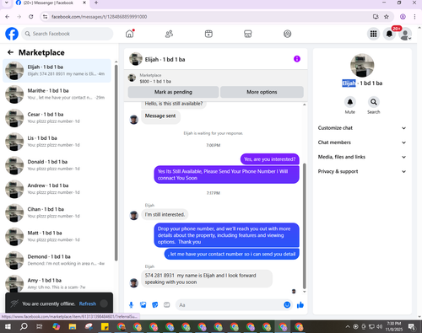Open the Marithe conversation

coord(57,94)
